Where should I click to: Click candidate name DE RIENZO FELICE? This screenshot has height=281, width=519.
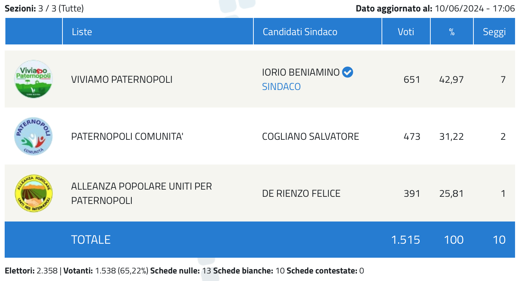tap(301, 194)
